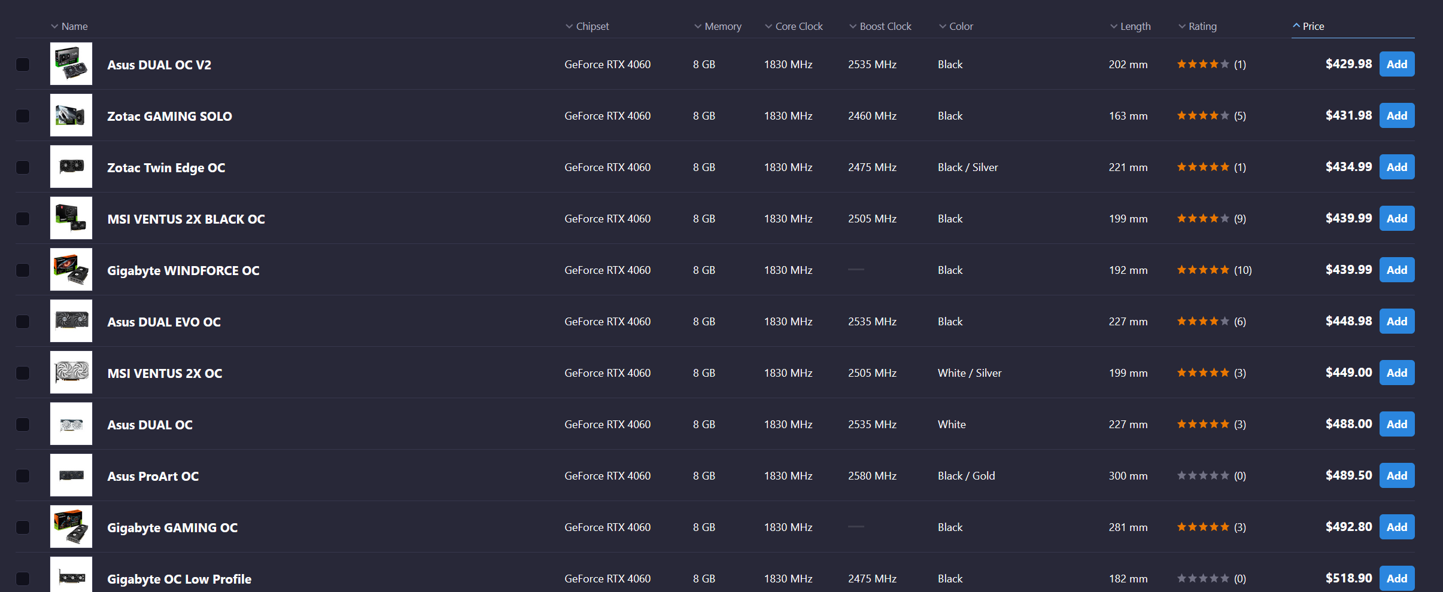Add Asus DUAL OC V2 at $429.98
This screenshot has width=1443, height=592.
tap(1397, 64)
